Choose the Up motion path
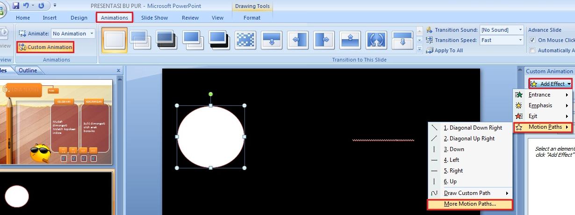The image size is (575, 215). point(470,181)
